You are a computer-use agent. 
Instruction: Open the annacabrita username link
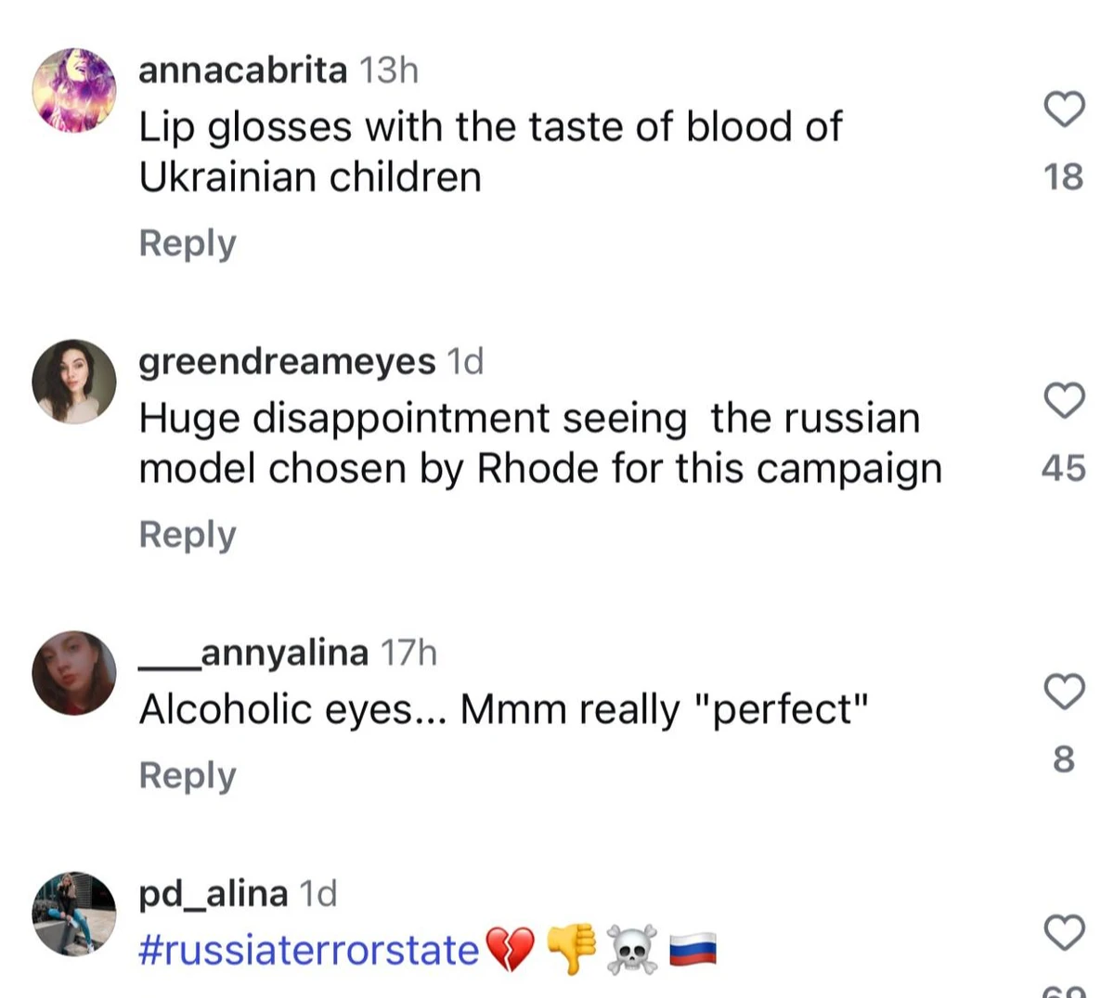(x=242, y=71)
